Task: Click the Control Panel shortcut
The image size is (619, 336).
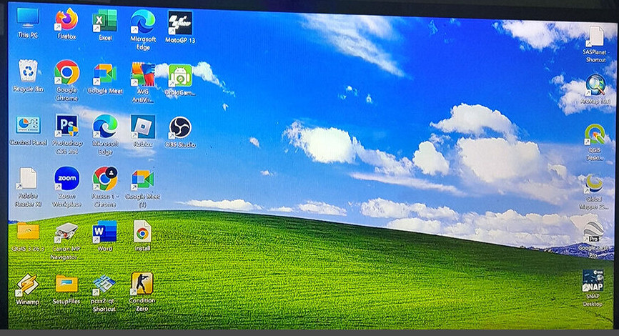Action: [28, 126]
